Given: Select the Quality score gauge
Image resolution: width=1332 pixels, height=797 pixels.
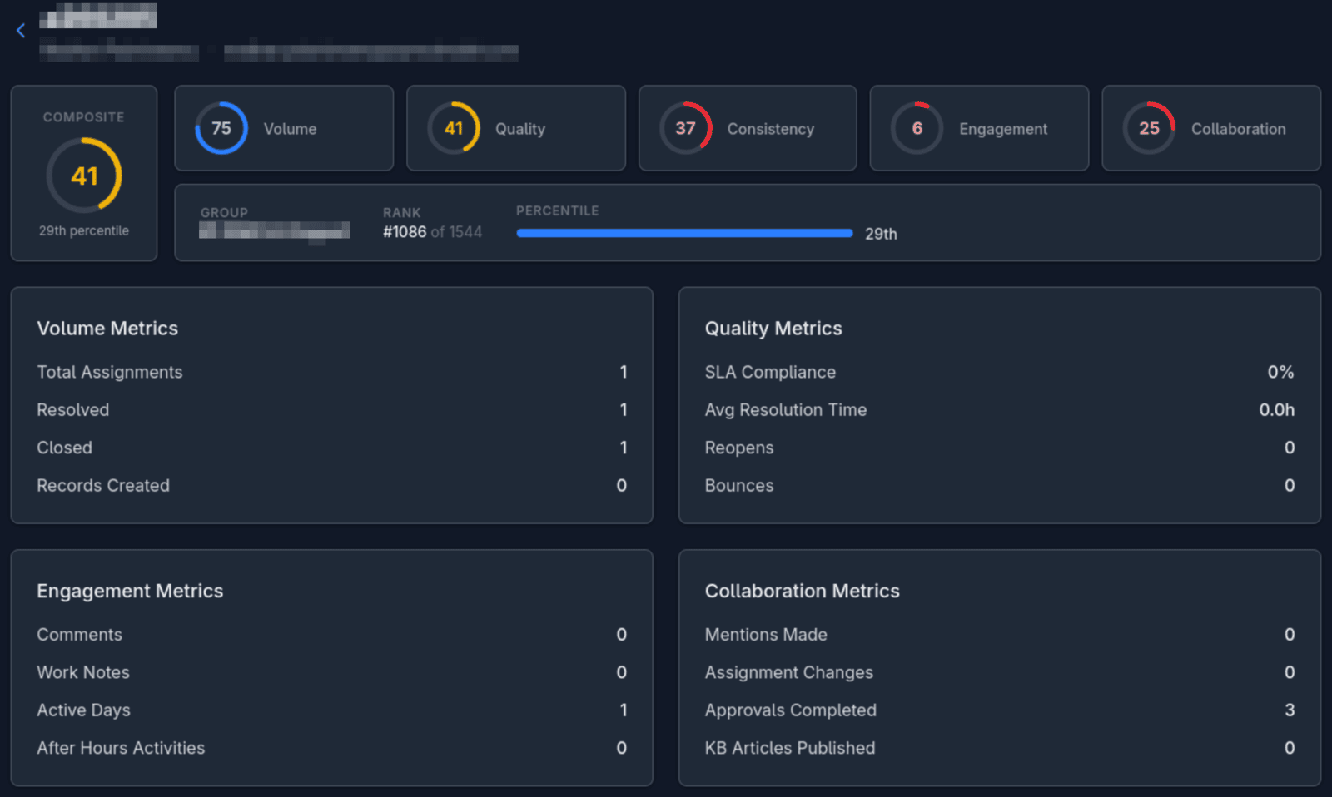Looking at the screenshot, I should [453, 128].
